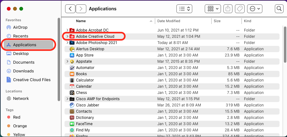Select the Adobe Photoshop 2021 Ps icon
Image resolution: width=287 pixels, height=137 pixels.
72,43
